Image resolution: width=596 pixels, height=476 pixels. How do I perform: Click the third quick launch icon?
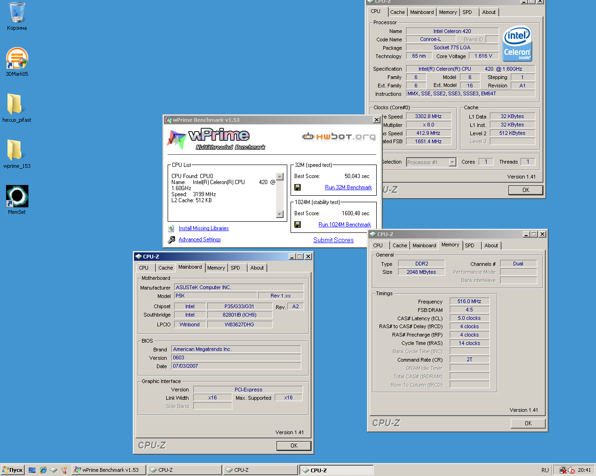(54, 470)
